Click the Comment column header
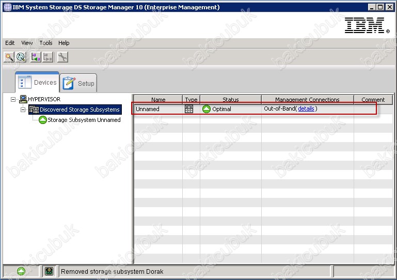This screenshot has height=280, width=397. tap(373, 100)
